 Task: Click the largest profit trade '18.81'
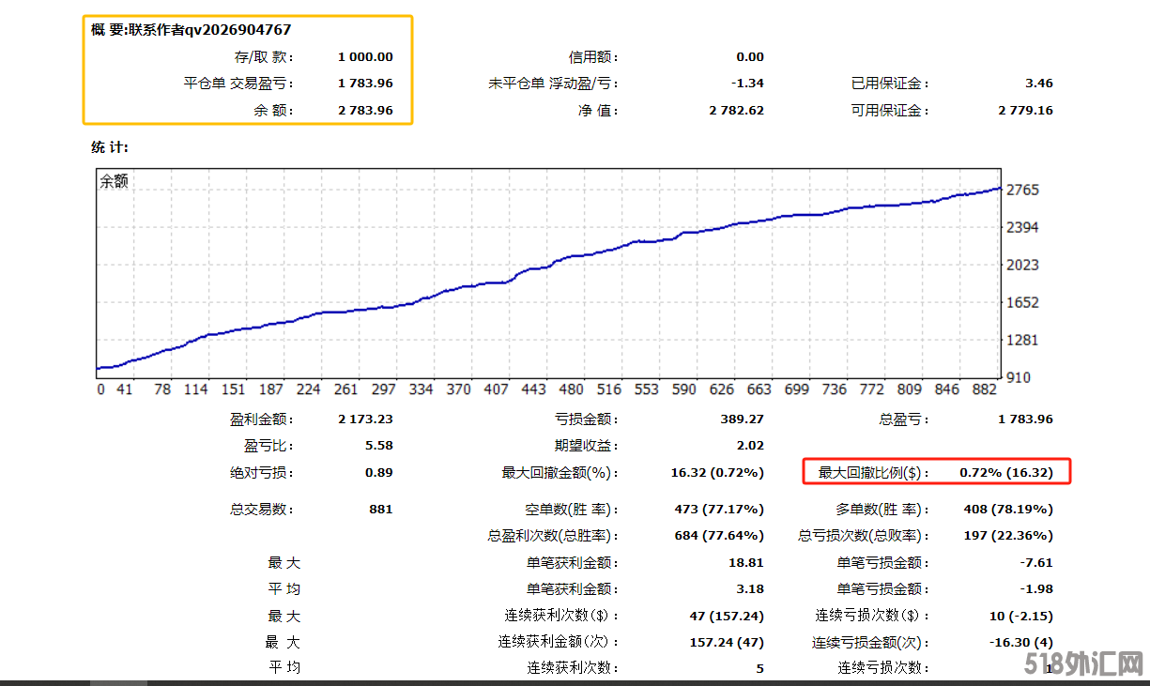tap(747, 563)
